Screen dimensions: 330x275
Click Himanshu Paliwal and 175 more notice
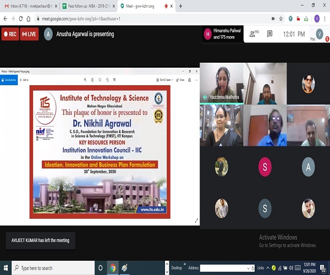222,34
